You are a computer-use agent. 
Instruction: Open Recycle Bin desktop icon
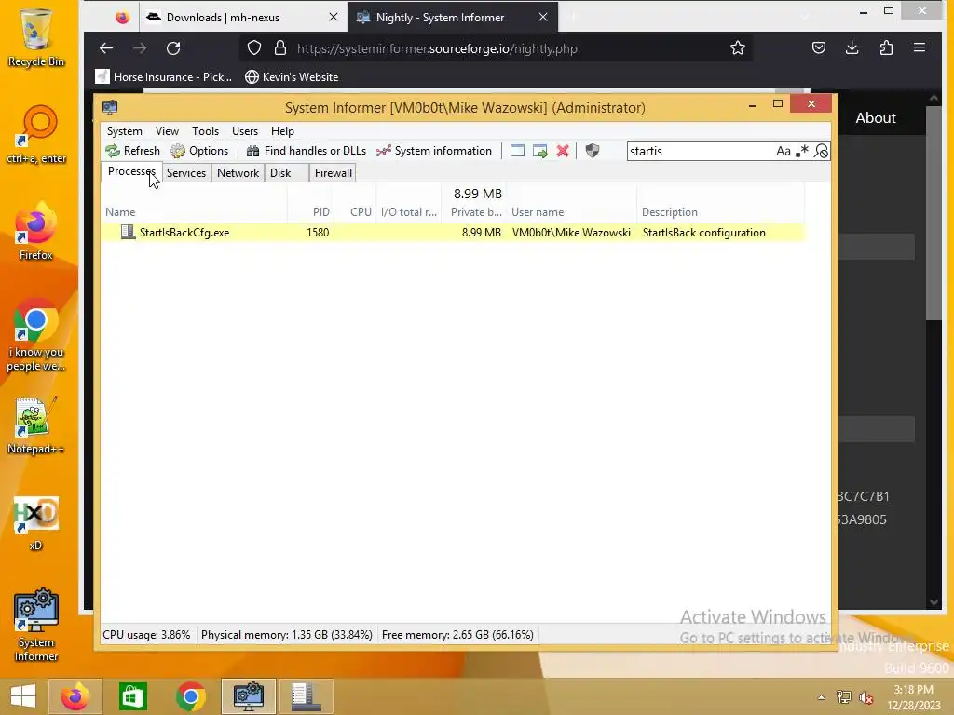[x=36, y=37]
